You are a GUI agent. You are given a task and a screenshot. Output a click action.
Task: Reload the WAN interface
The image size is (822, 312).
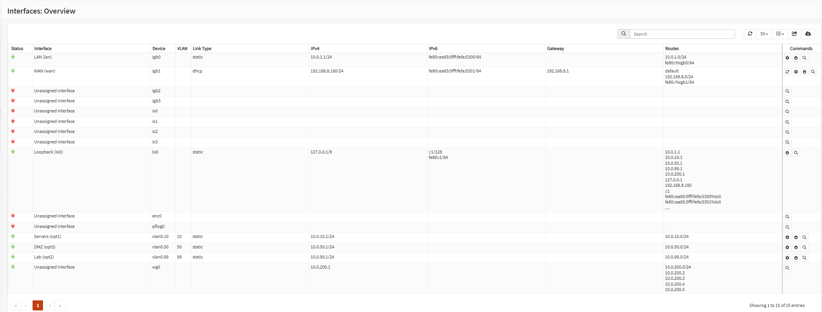click(787, 72)
